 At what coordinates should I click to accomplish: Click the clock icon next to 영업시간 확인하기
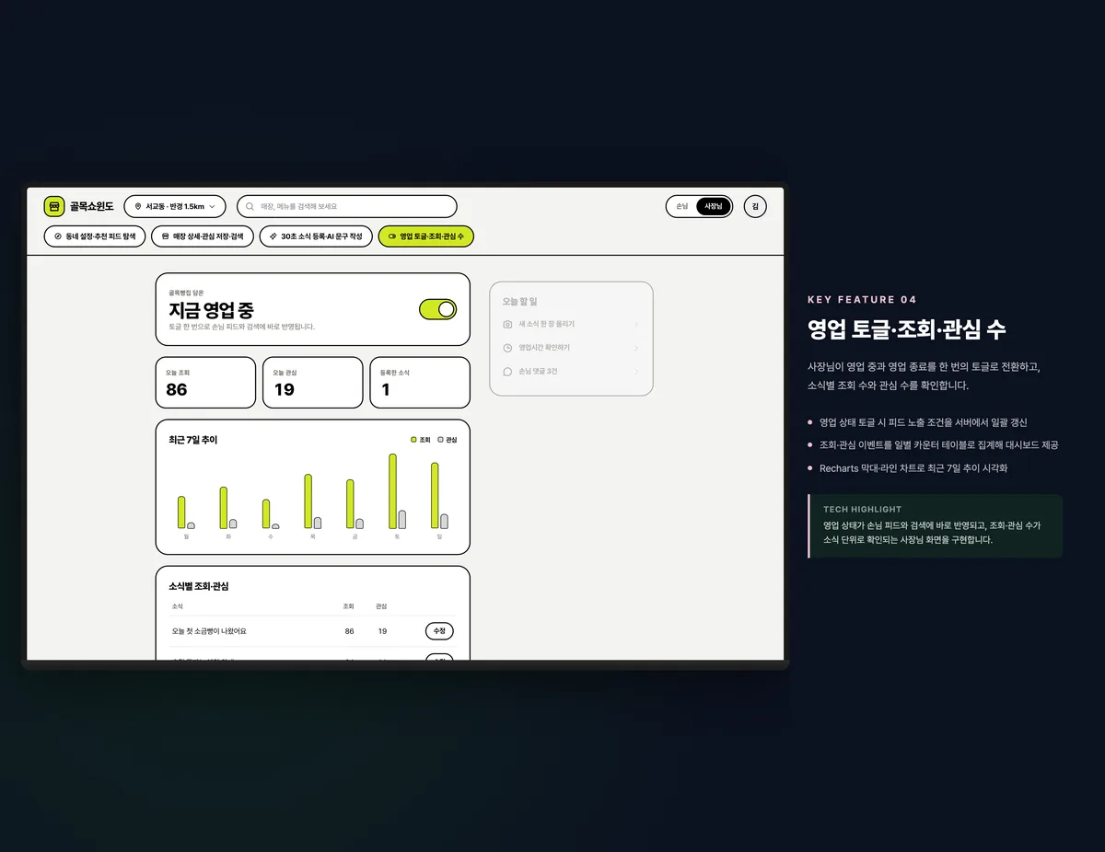point(507,348)
